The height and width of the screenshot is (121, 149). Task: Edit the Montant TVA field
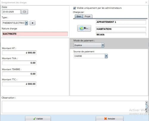click(19, 63)
